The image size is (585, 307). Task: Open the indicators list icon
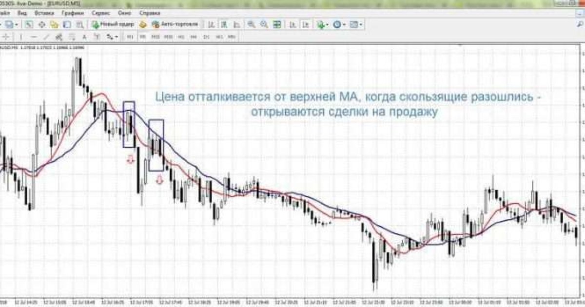tap(320, 24)
